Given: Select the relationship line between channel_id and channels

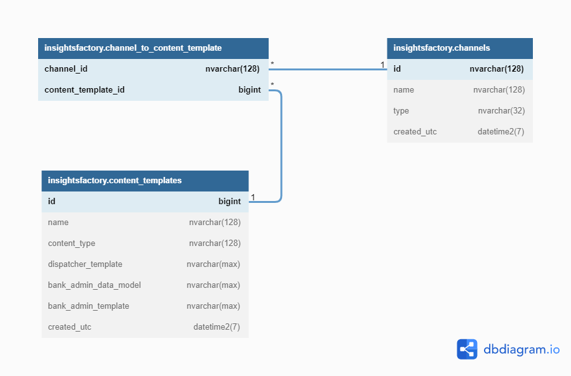Looking at the screenshot, I should tap(328, 69).
